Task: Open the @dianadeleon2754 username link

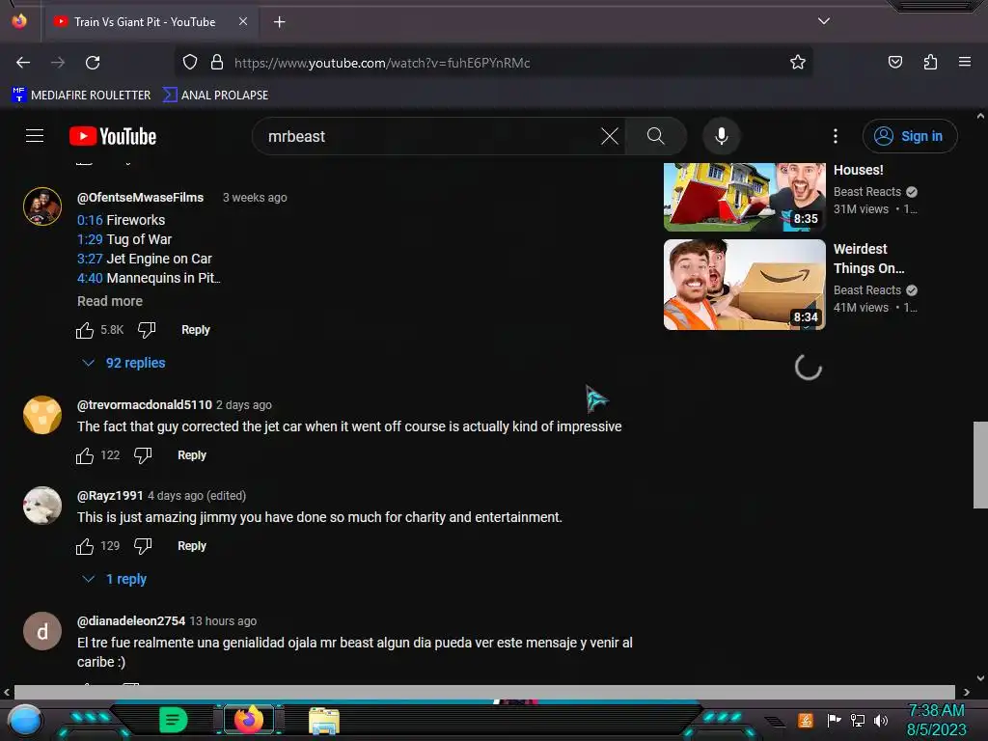Action: click(x=131, y=620)
